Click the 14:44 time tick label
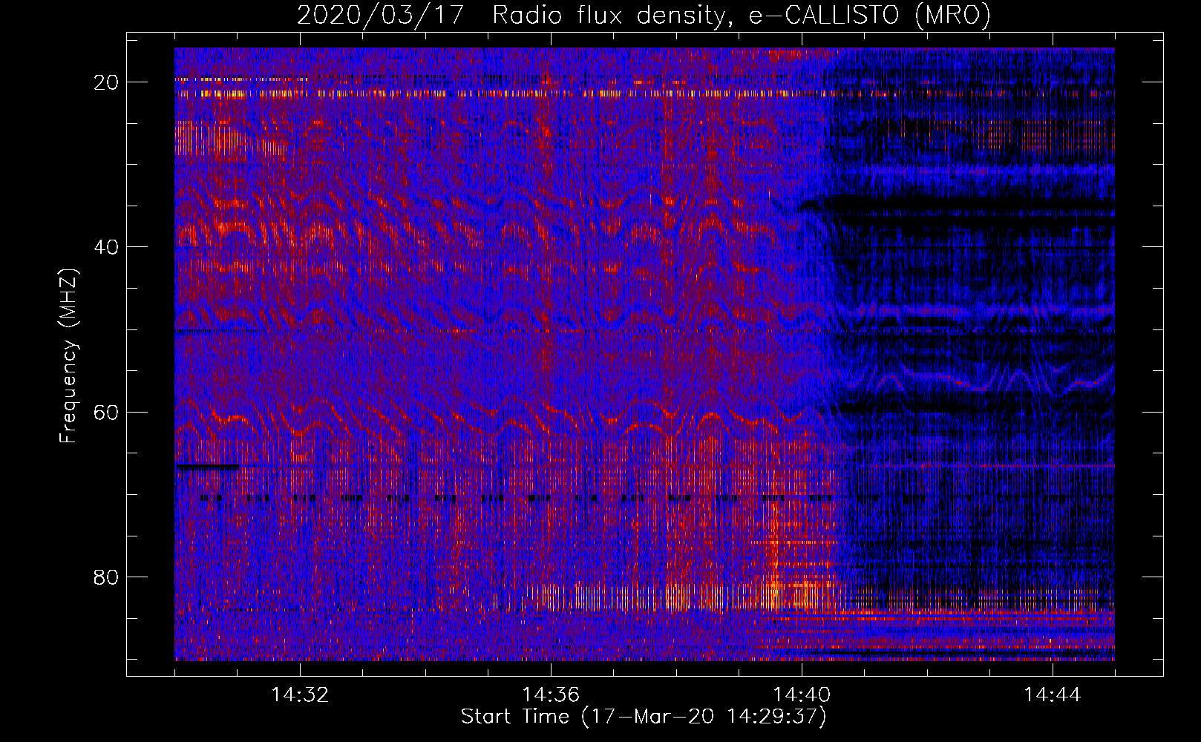1201x742 pixels. tap(1053, 695)
